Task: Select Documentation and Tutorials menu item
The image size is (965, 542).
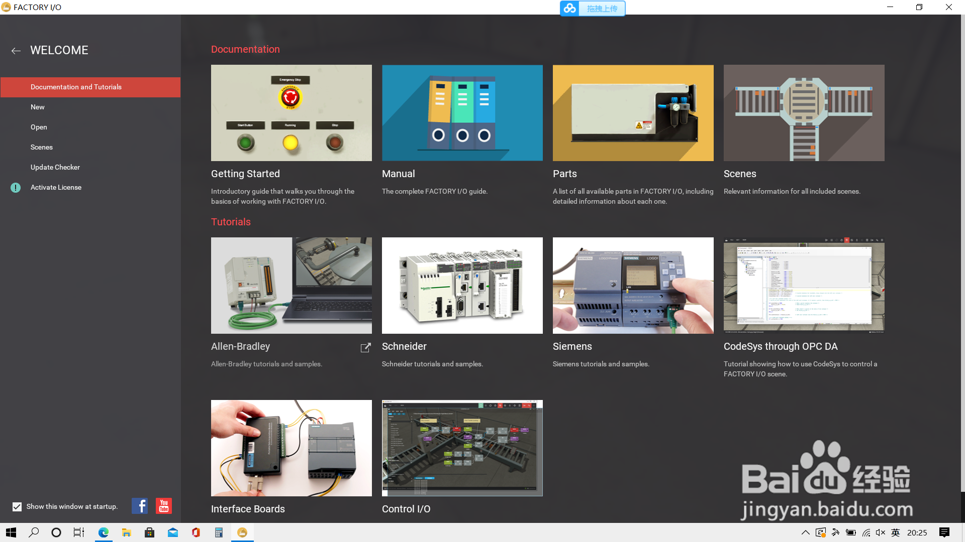Action: click(x=90, y=87)
